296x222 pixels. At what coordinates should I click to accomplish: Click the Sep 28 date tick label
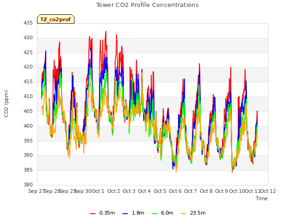click(52, 191)
